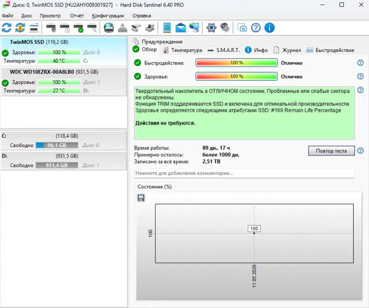The image size is (369, 308).
Task: Click the gray disk-and-boxes icon left of the notepad
Action: coord(149,28)
